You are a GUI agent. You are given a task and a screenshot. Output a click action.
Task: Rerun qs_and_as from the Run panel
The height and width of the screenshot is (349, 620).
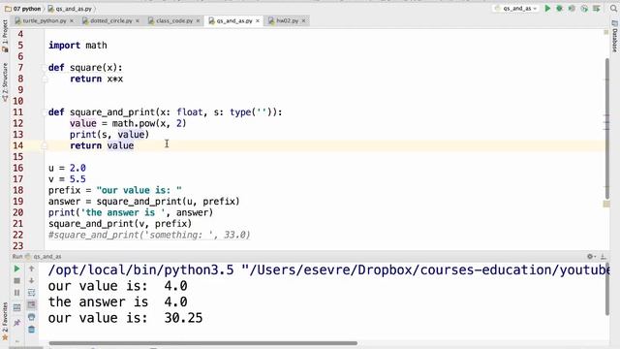pos(16,270)
